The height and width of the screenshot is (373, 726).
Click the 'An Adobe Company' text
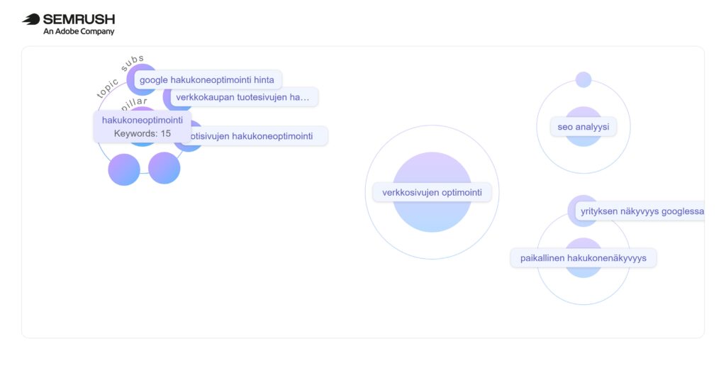click(79, 31)
